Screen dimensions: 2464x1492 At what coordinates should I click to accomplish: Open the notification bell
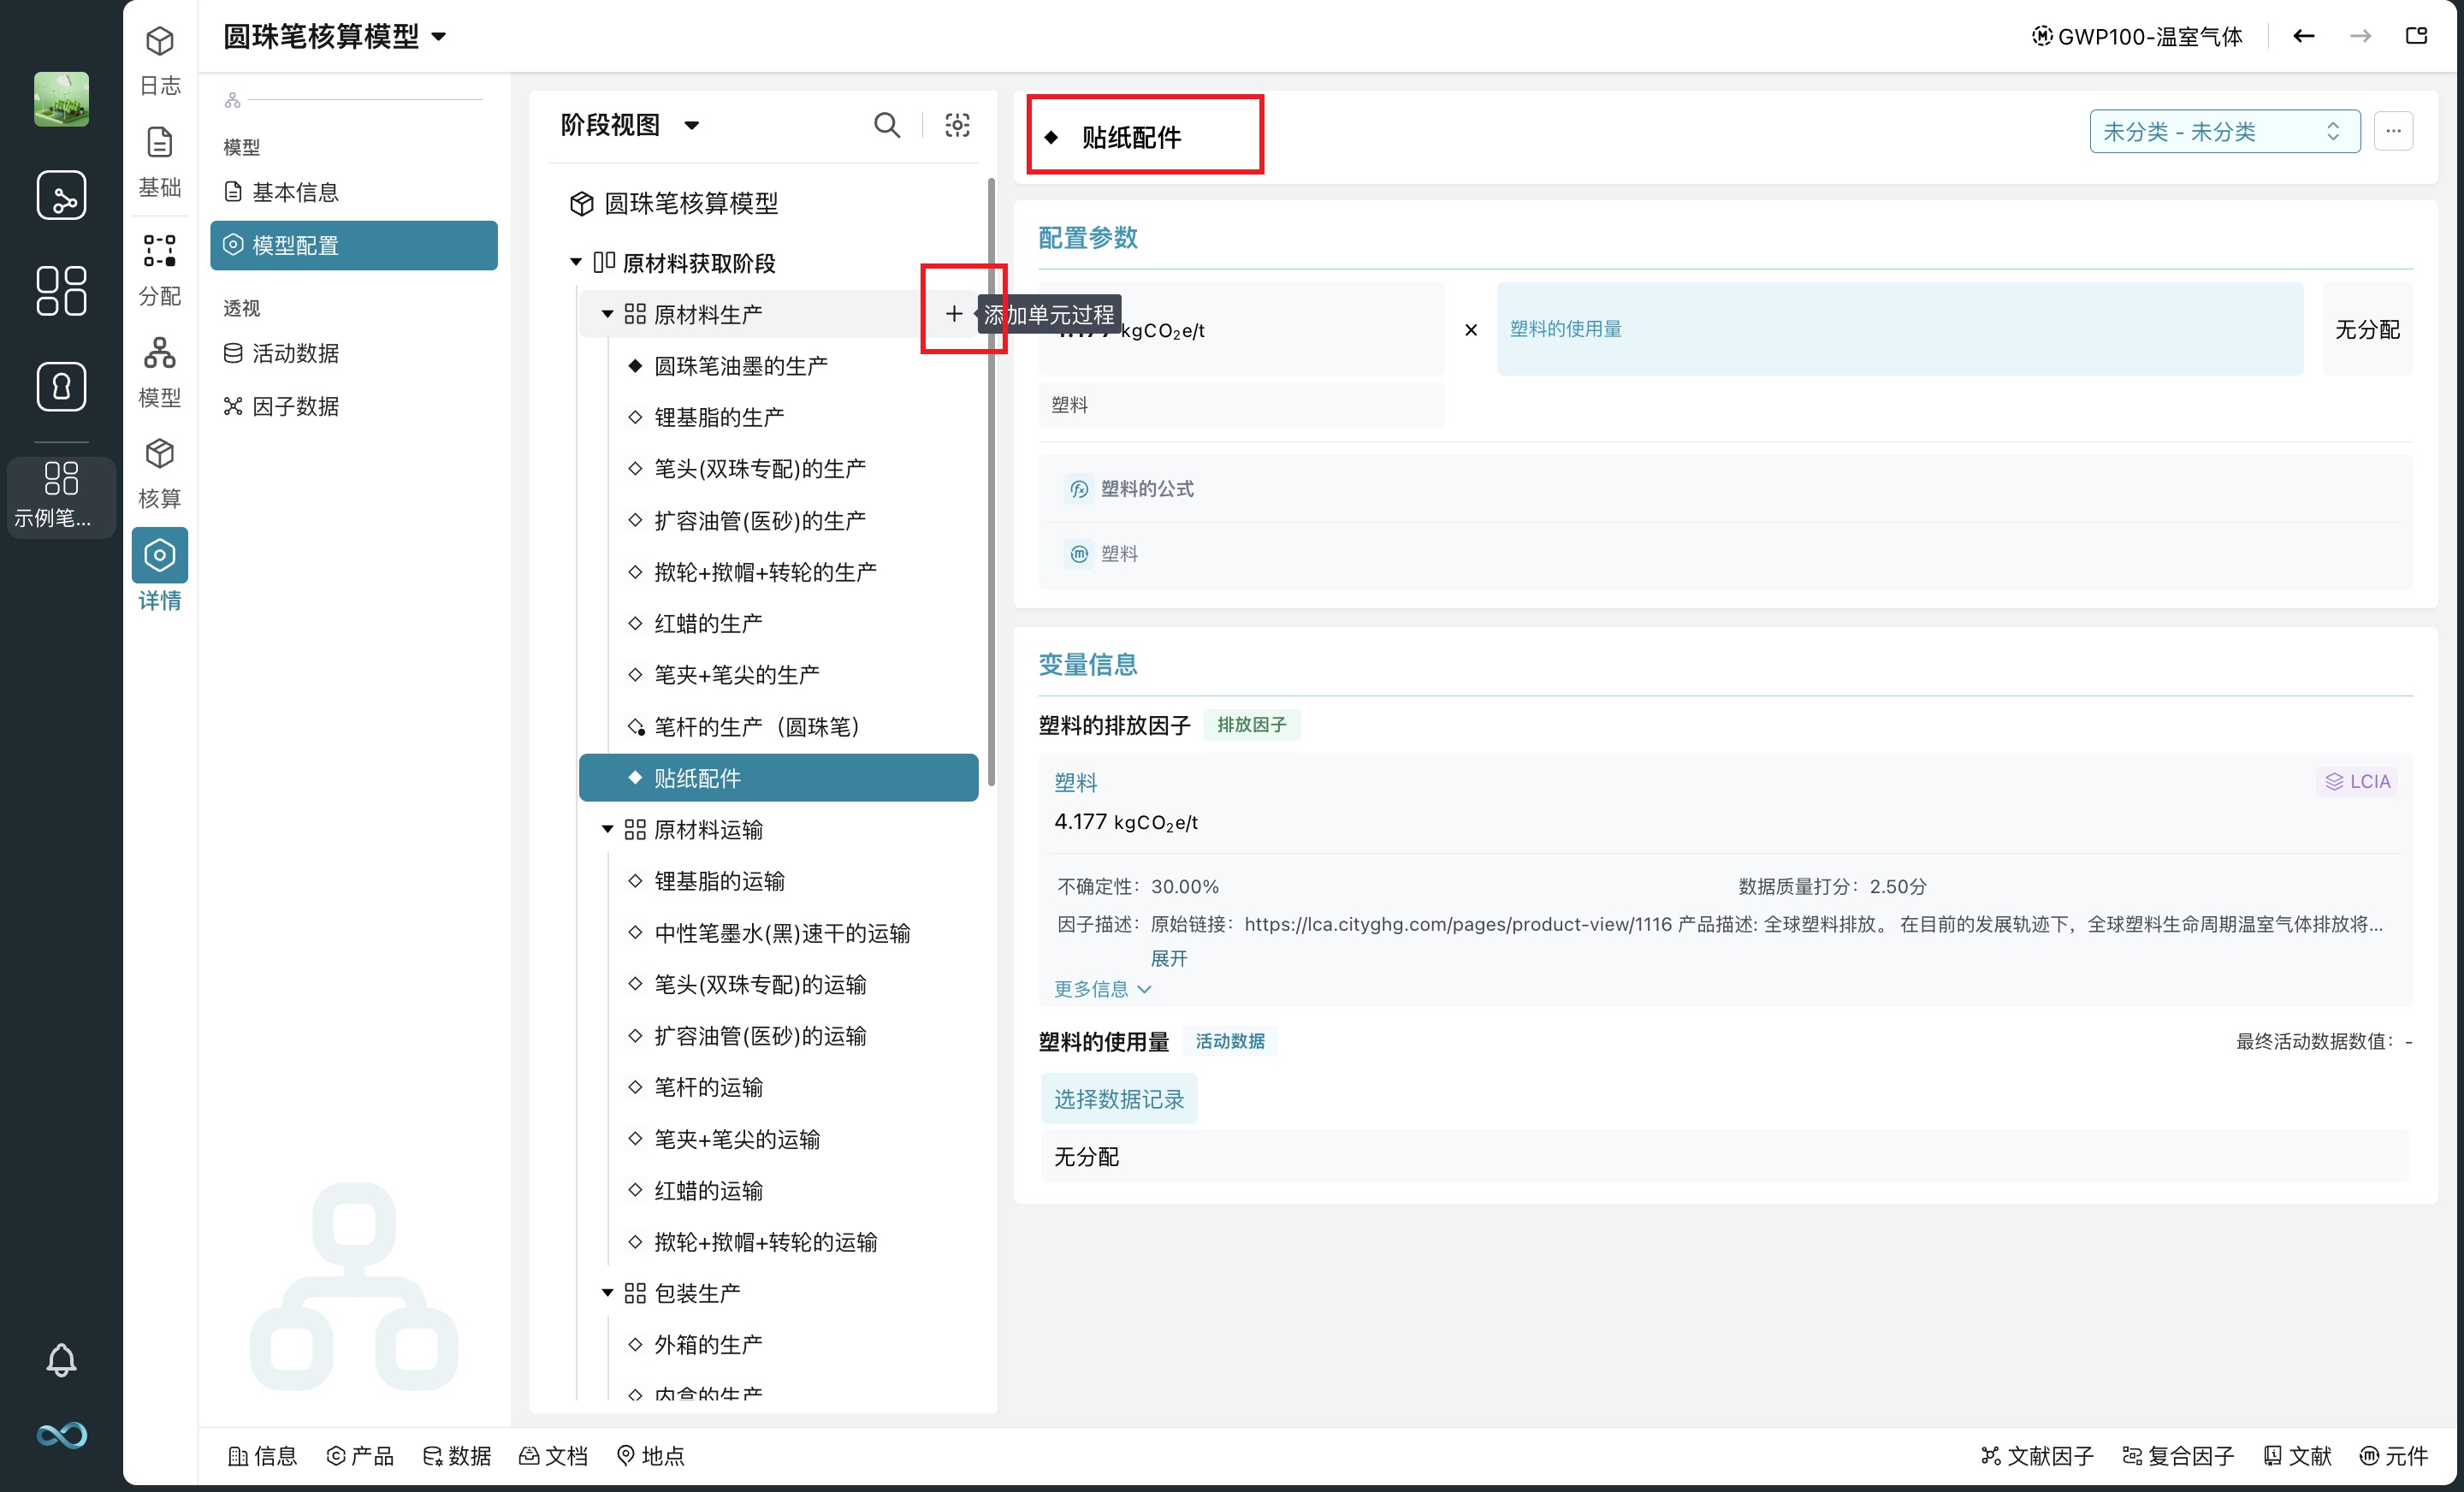coord(61,1360)
